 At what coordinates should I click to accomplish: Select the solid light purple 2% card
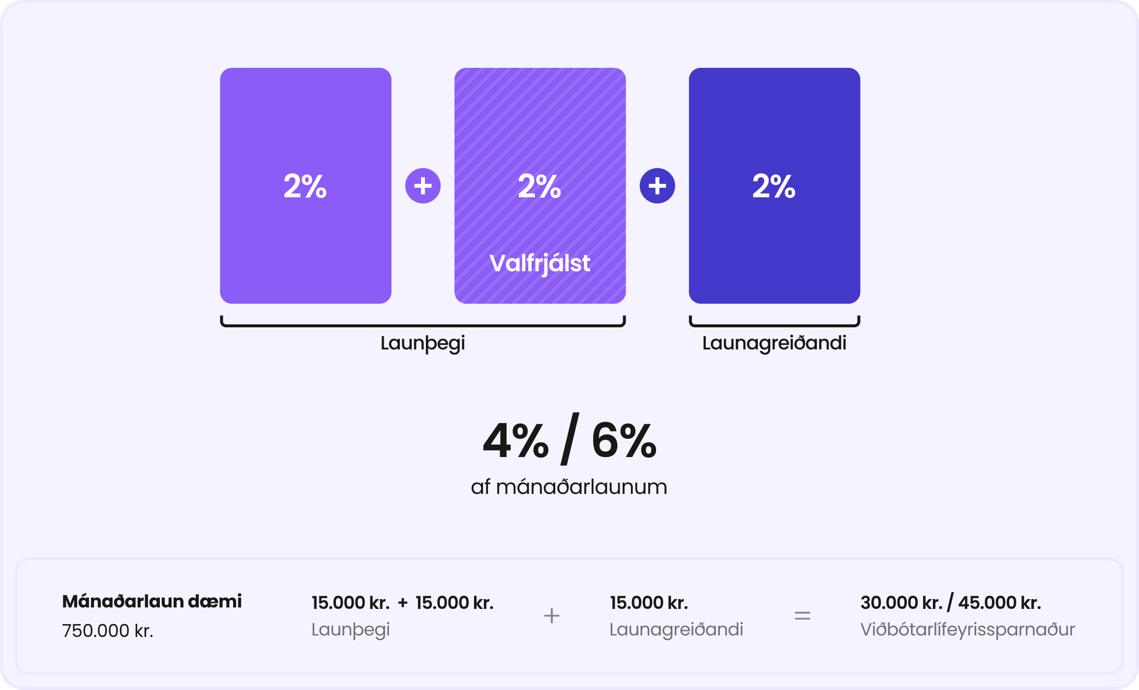(x=305, y=185)
